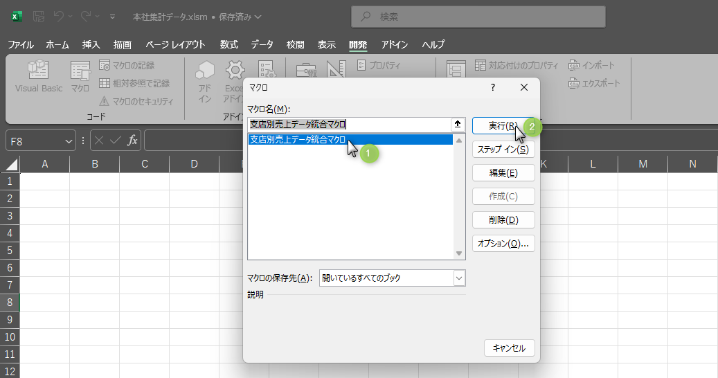
Task: Click the アドイン hexagon icon
Action: [x=205, y=71]
